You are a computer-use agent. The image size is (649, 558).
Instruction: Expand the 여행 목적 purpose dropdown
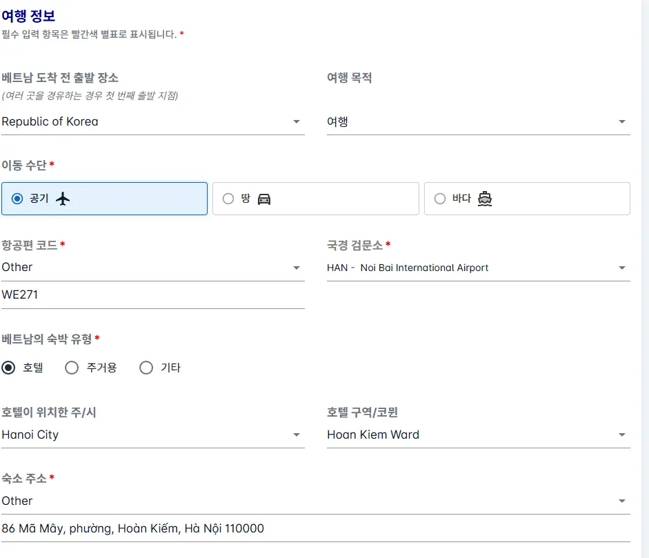point(479,121)
